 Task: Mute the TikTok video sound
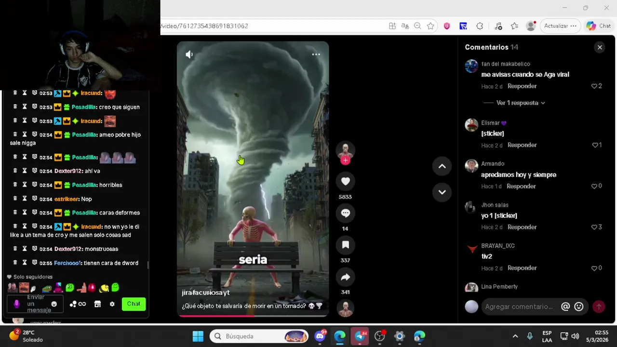(189, 54)
